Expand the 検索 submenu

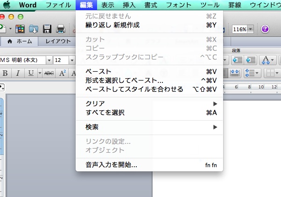coord(149,127)
